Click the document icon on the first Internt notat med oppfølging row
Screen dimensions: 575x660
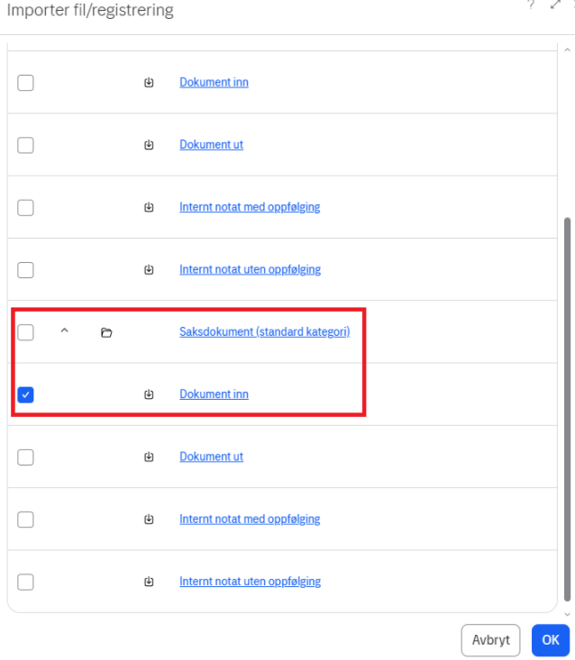click(149, 207)
